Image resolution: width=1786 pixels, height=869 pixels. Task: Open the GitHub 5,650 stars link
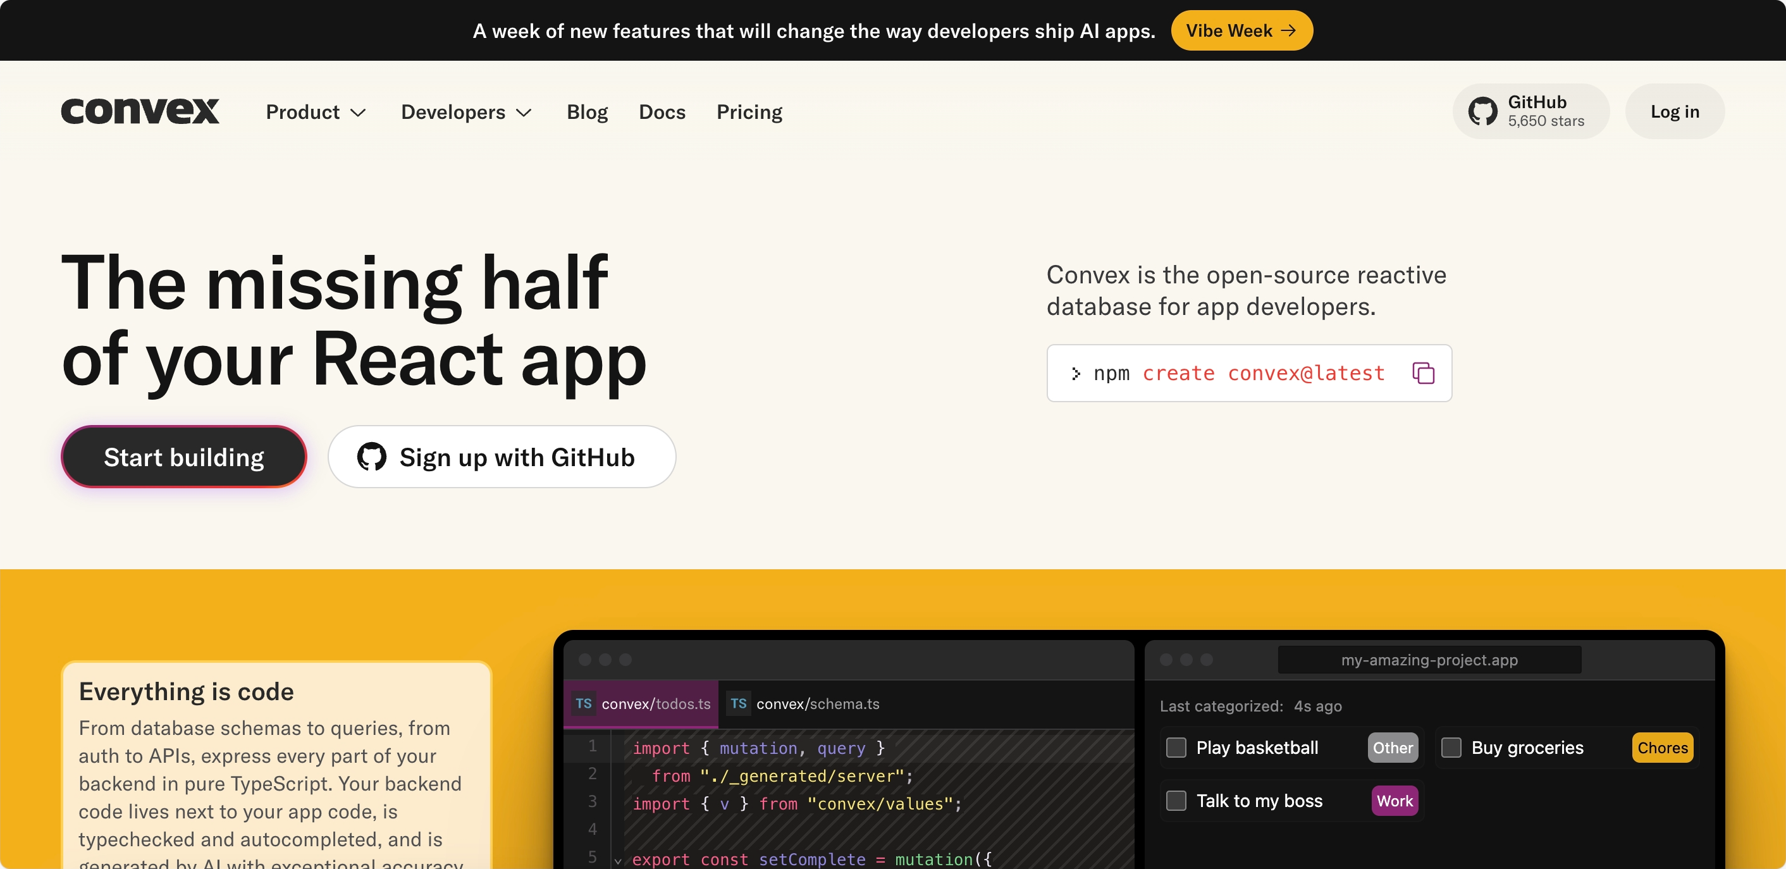click(x=1531, y=112)
